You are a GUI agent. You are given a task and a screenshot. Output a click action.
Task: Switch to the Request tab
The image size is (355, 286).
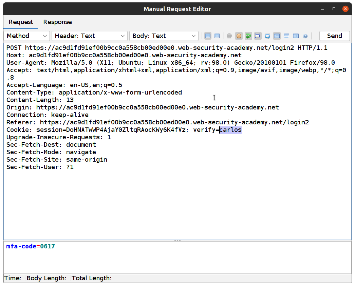point(21,22)
